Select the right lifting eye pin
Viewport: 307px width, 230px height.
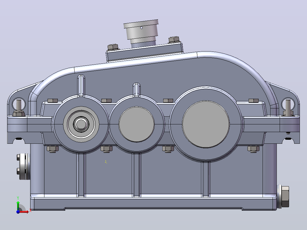click(288, 108)
